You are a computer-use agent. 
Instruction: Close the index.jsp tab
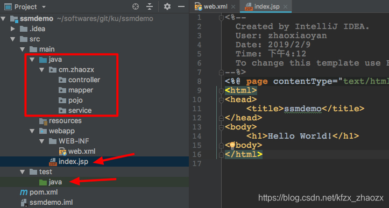285,6
